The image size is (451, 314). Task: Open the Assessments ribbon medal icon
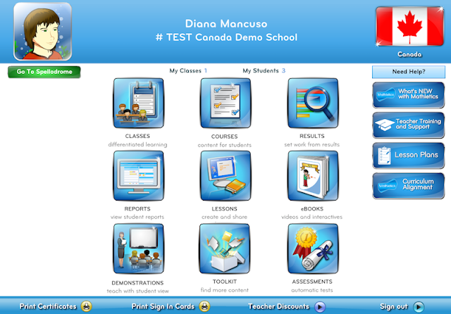click(x=313, y=249)
